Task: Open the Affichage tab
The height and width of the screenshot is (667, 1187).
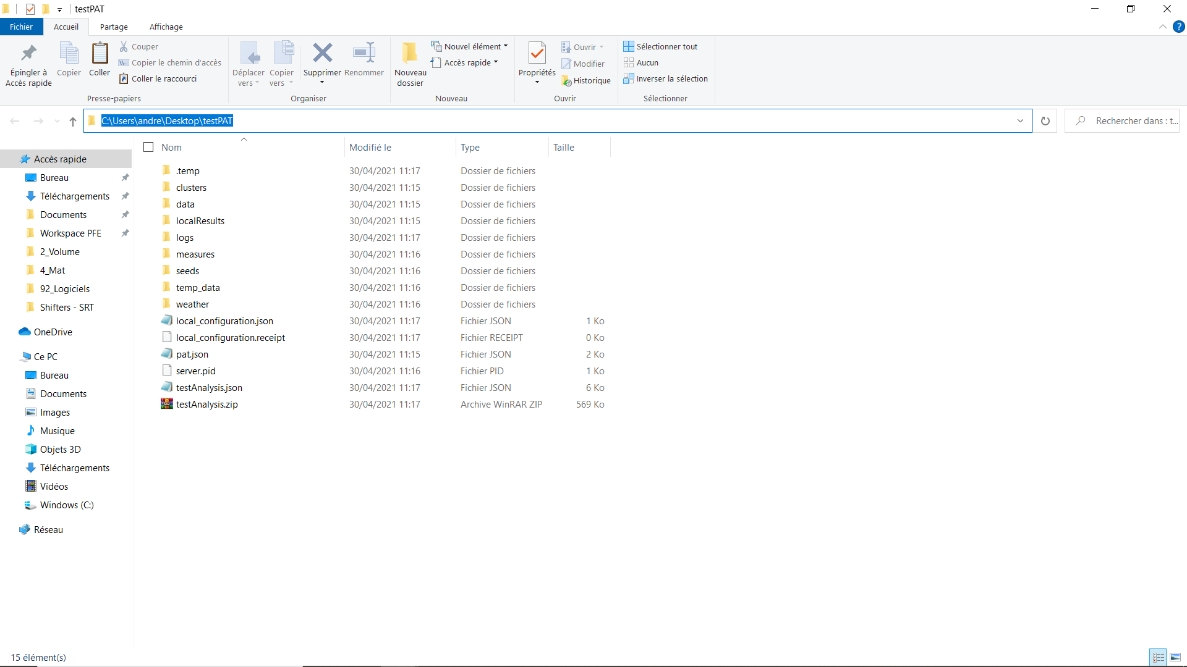Action: (166, 27)
